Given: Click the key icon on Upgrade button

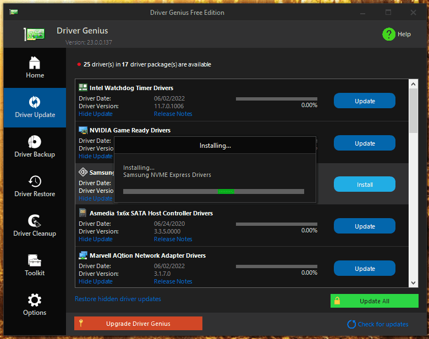Looking at the screenshot, I should click(81, 323).
